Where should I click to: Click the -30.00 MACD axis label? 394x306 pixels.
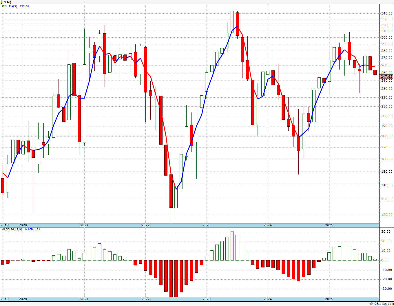(x=387, y=289)
